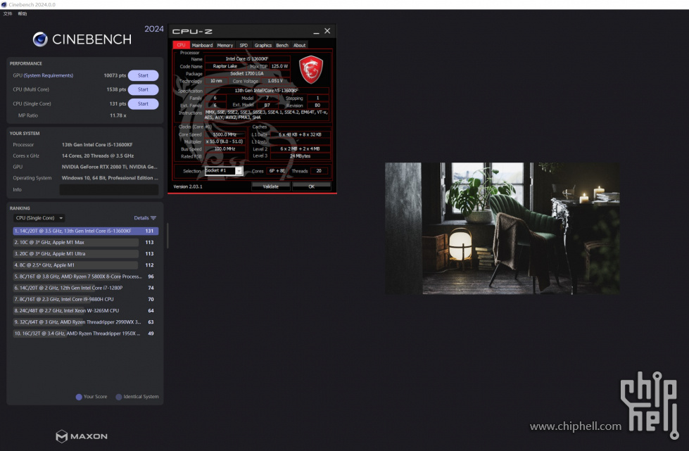689x451 pixels.
Task: Close the CPU-Z window
Action: [x=327, y=31]
